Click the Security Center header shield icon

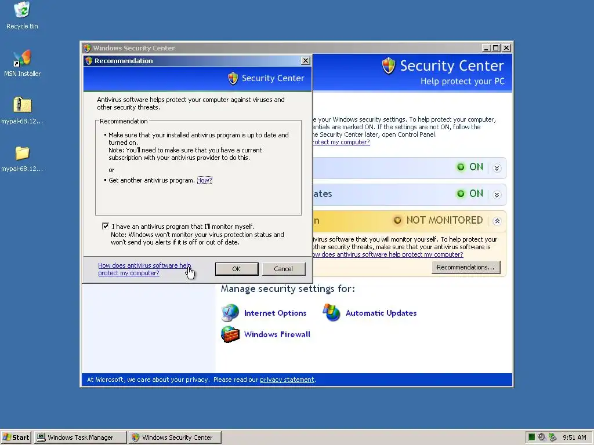coord(389,66)
